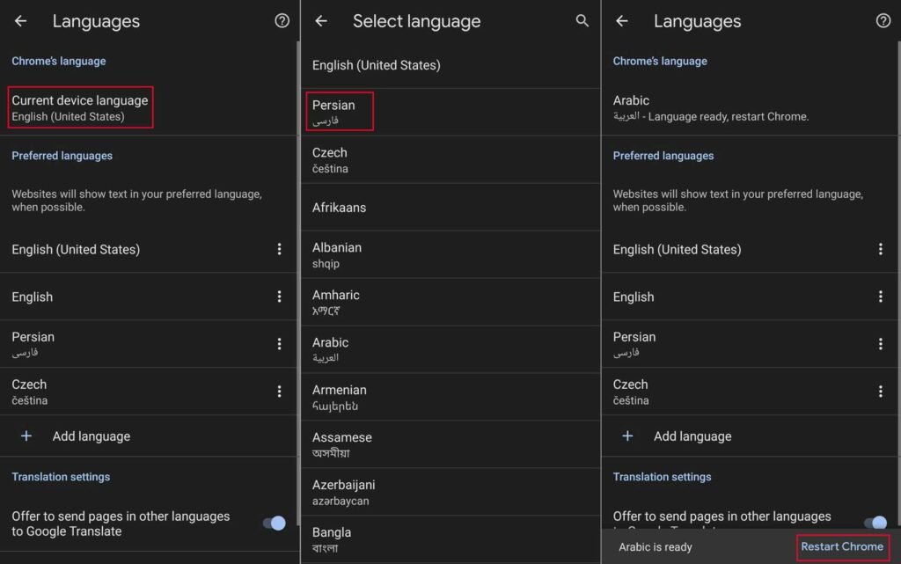The height and width of the screenshot is (564, 901).
Task: Click scrollbar on the left Languages screen
Action: (x=297, y=283)
